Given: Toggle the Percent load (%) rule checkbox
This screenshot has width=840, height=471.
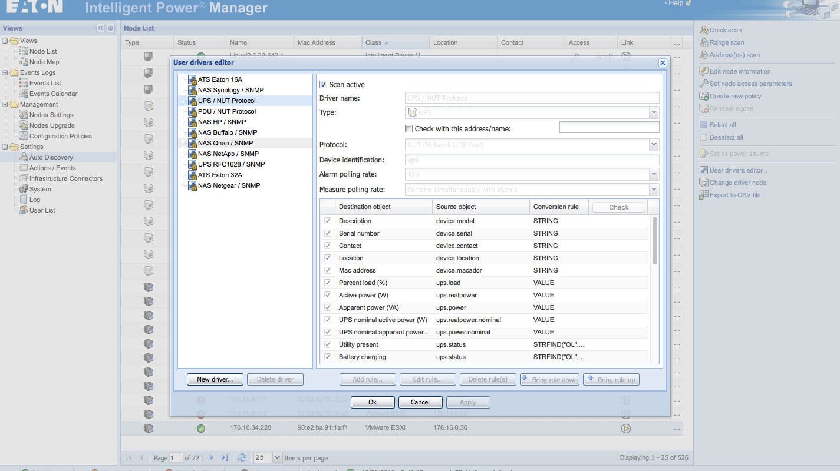Looking at the screenshot, I should coord(328,283).
